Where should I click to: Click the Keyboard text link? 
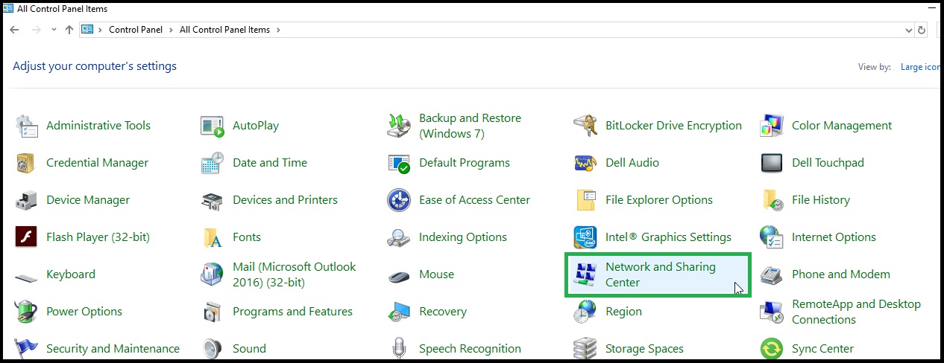71,274
